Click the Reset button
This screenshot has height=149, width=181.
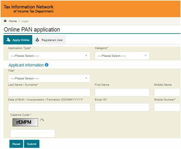(16, 144)
